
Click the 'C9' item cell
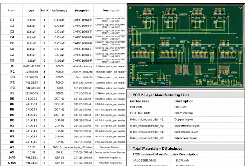tap(12, 60)
